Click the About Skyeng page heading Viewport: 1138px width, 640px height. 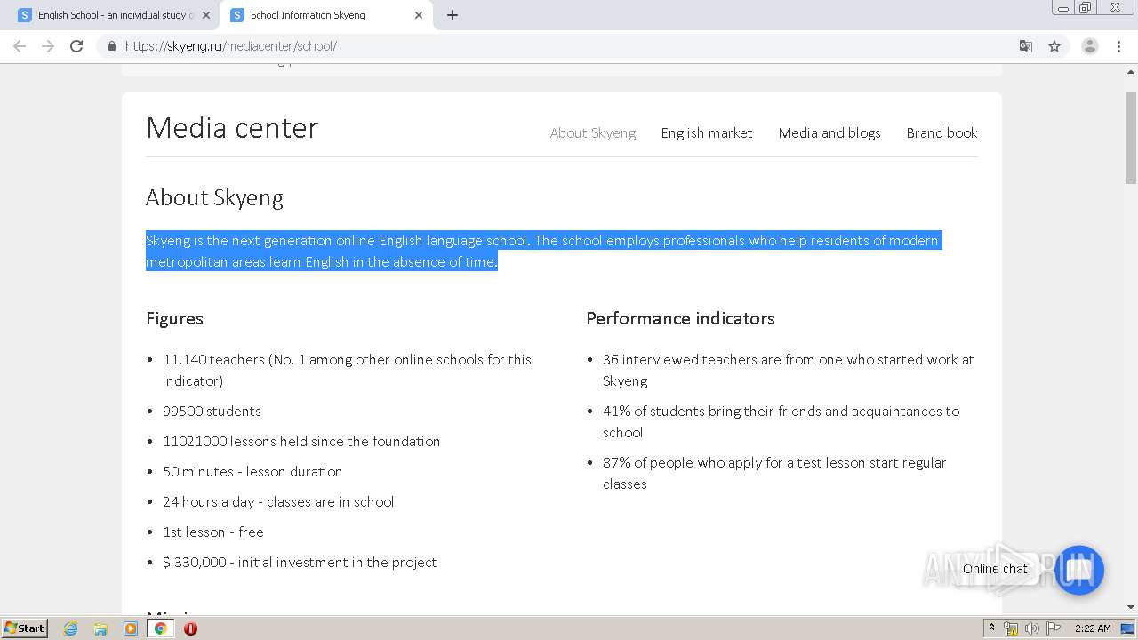coord(214,197)
